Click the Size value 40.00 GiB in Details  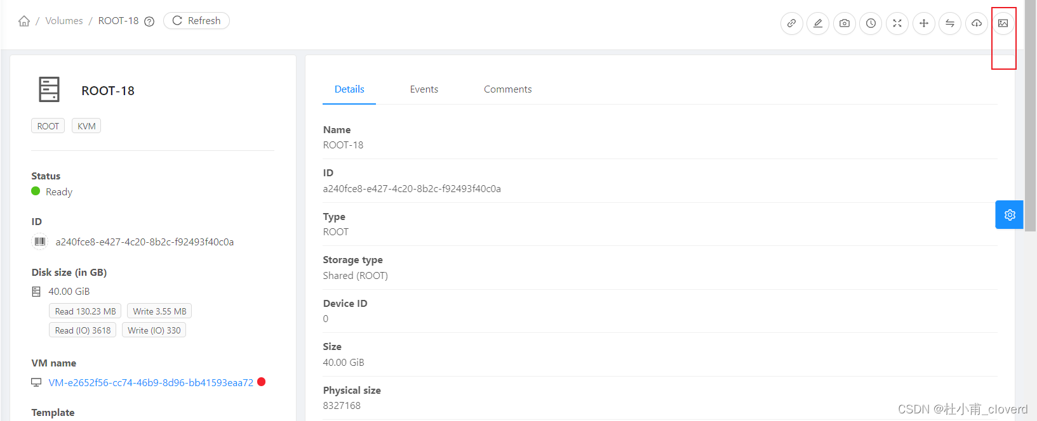[344, 363]
